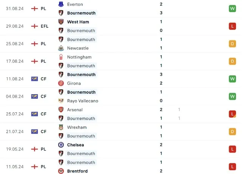Click the Arsenal club crest
This screenshot has width=242, height=174.
point(61,110)
